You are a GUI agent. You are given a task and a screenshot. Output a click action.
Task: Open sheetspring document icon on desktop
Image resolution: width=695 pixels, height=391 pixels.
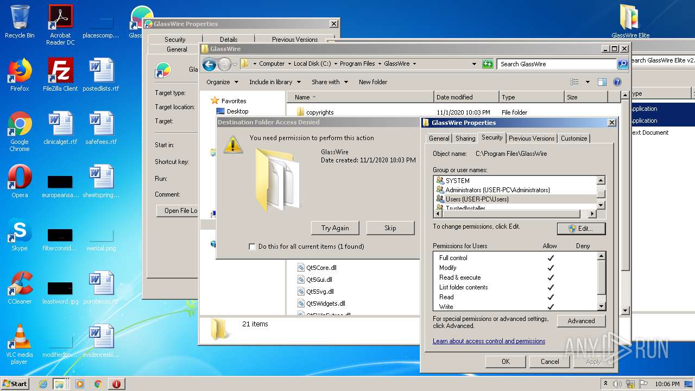tap(101, 181)
